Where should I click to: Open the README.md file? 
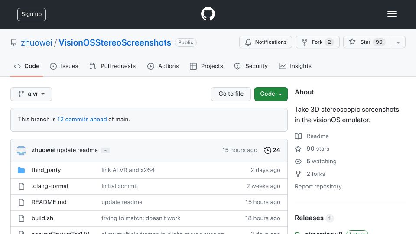coord(49,202)
